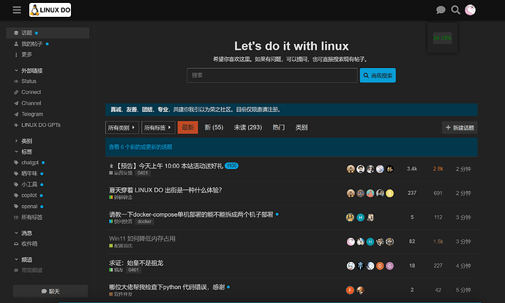Select the 晒年味 tag in sidebar
Image resolution: width=505 pixels, height=303 pixels.
pos(29,173)
